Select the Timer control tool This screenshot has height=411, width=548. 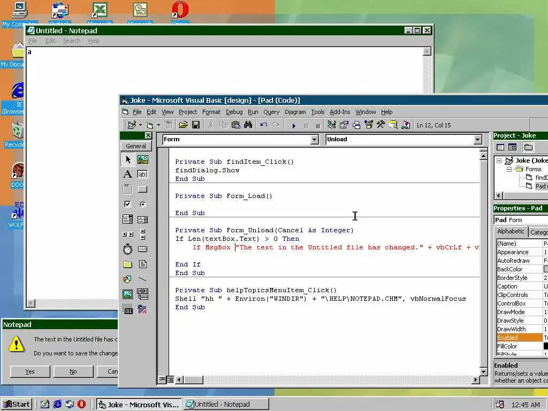127,249
